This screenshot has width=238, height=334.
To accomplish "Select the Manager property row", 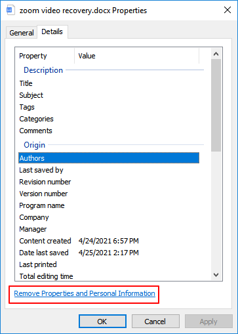I will tap(109, 229).
